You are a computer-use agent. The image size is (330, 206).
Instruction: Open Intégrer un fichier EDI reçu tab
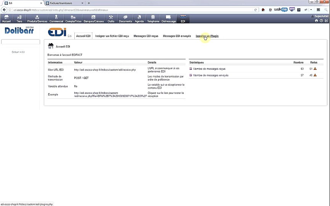[112, 36]
